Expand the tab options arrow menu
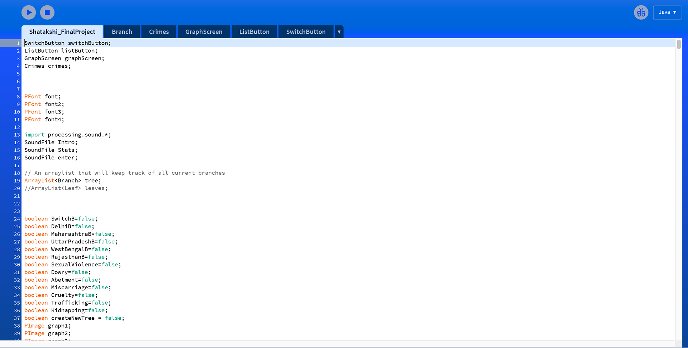The height and width of the screenshot is (348, 688). pos(339,32)
